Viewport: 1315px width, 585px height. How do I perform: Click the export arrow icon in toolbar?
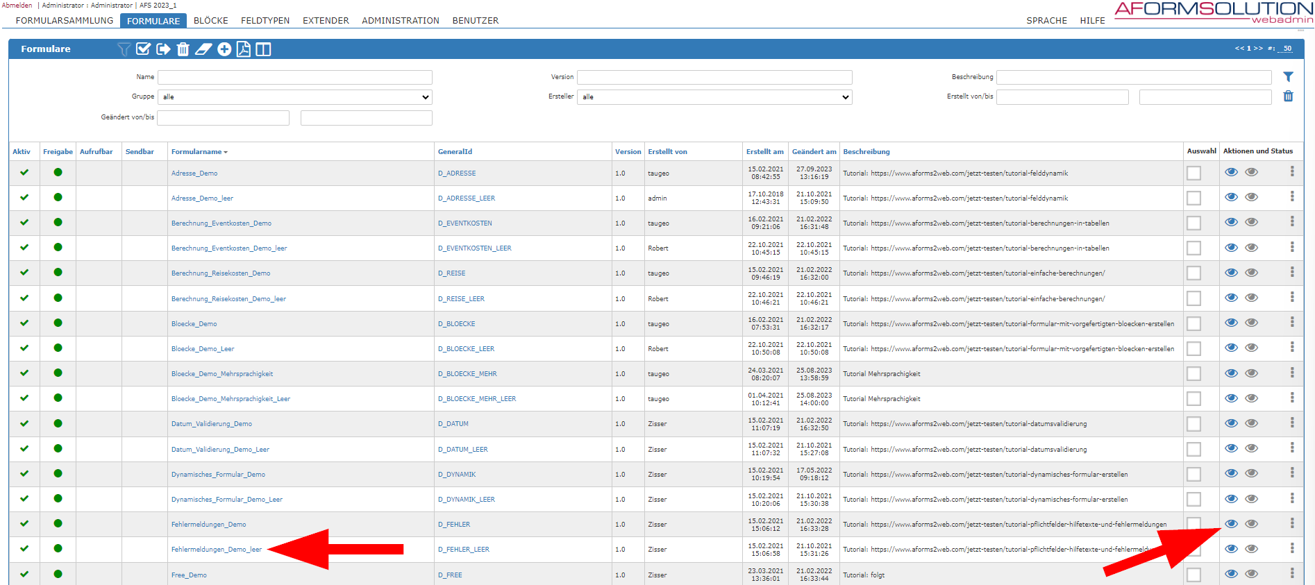(163, 49)
